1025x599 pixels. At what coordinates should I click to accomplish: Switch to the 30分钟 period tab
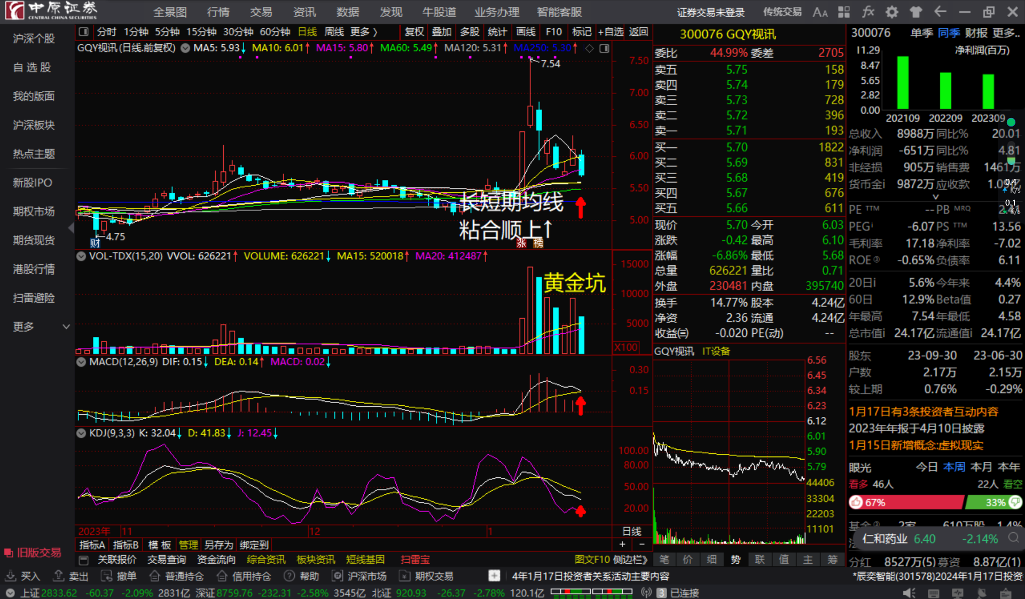click(238, 32)
